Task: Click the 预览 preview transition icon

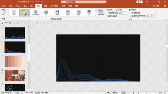Action: [3, 12]
